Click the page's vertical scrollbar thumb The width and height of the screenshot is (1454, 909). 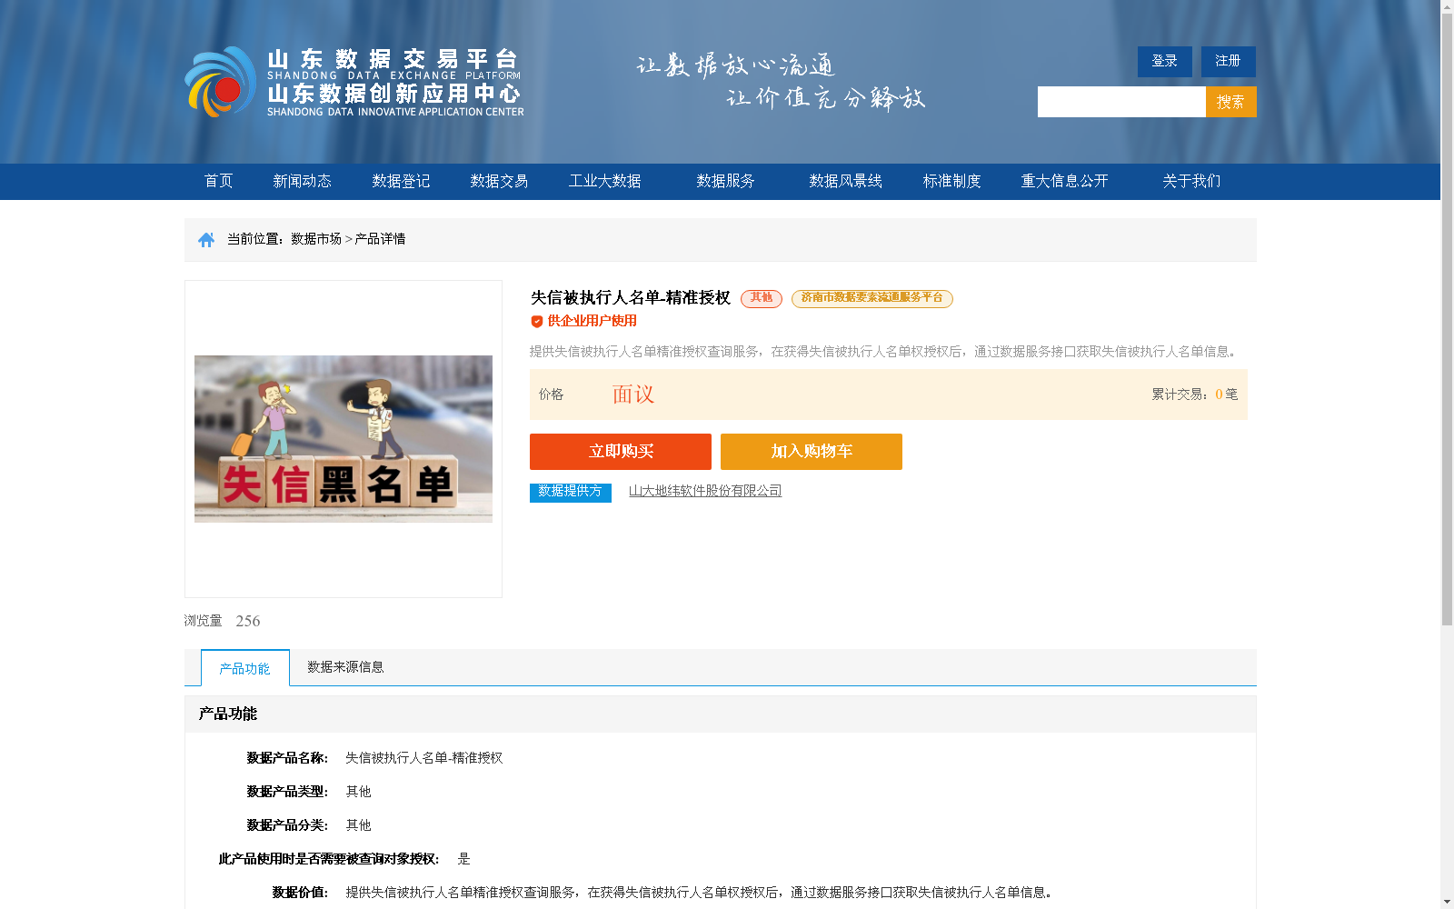pyautogui.click(x=1447, y=318)
